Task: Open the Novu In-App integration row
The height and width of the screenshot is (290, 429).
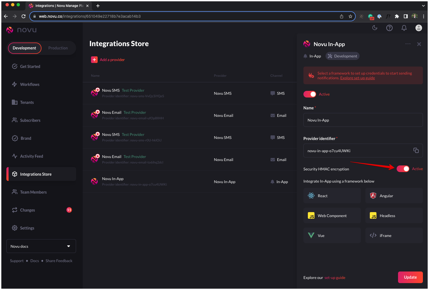Action: [190, 181]
